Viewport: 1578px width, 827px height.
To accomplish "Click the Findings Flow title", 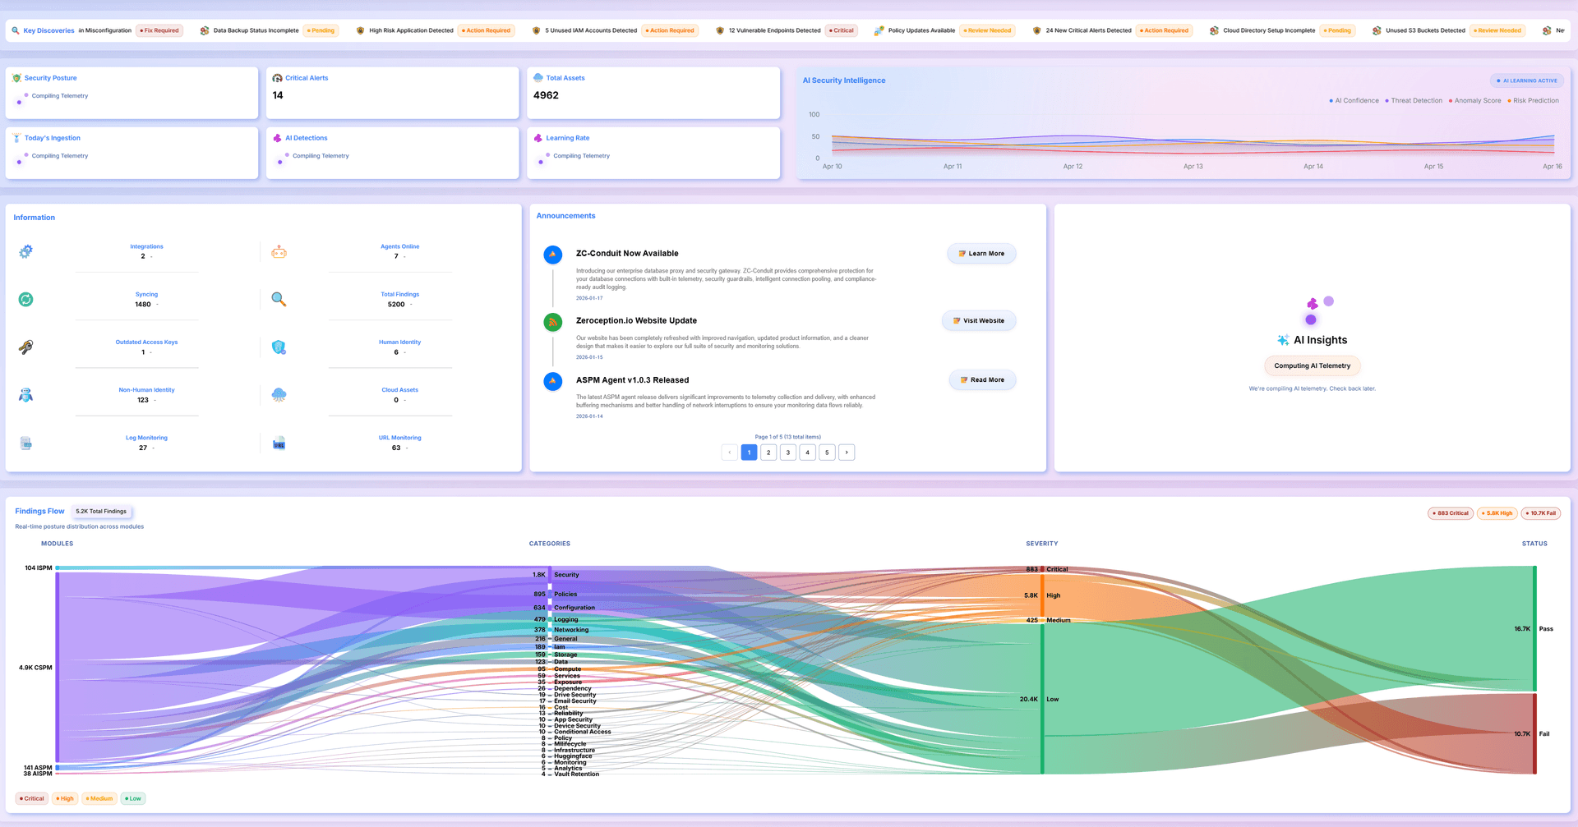I will 39,512.
